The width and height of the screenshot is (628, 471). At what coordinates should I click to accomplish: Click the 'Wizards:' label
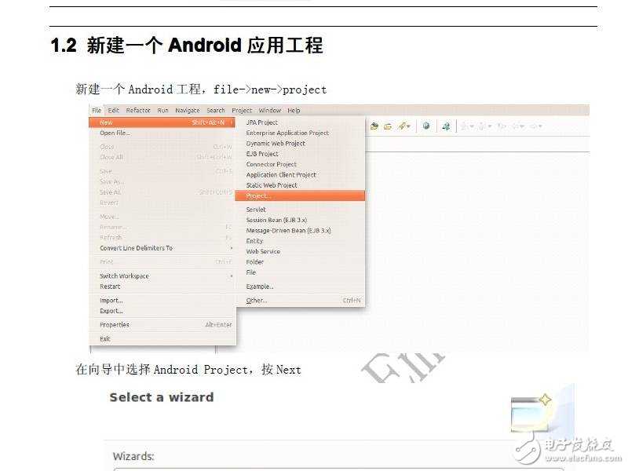click(x=133, y=456)
